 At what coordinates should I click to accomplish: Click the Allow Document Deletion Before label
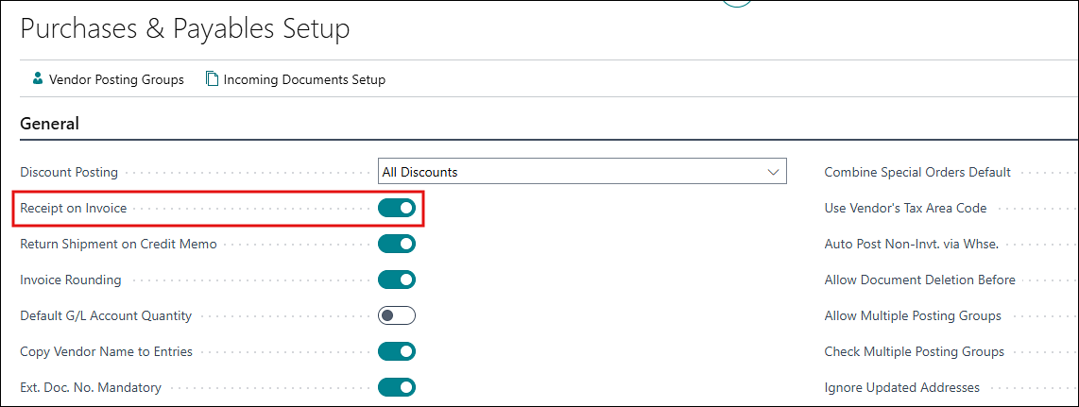(919, 280)
